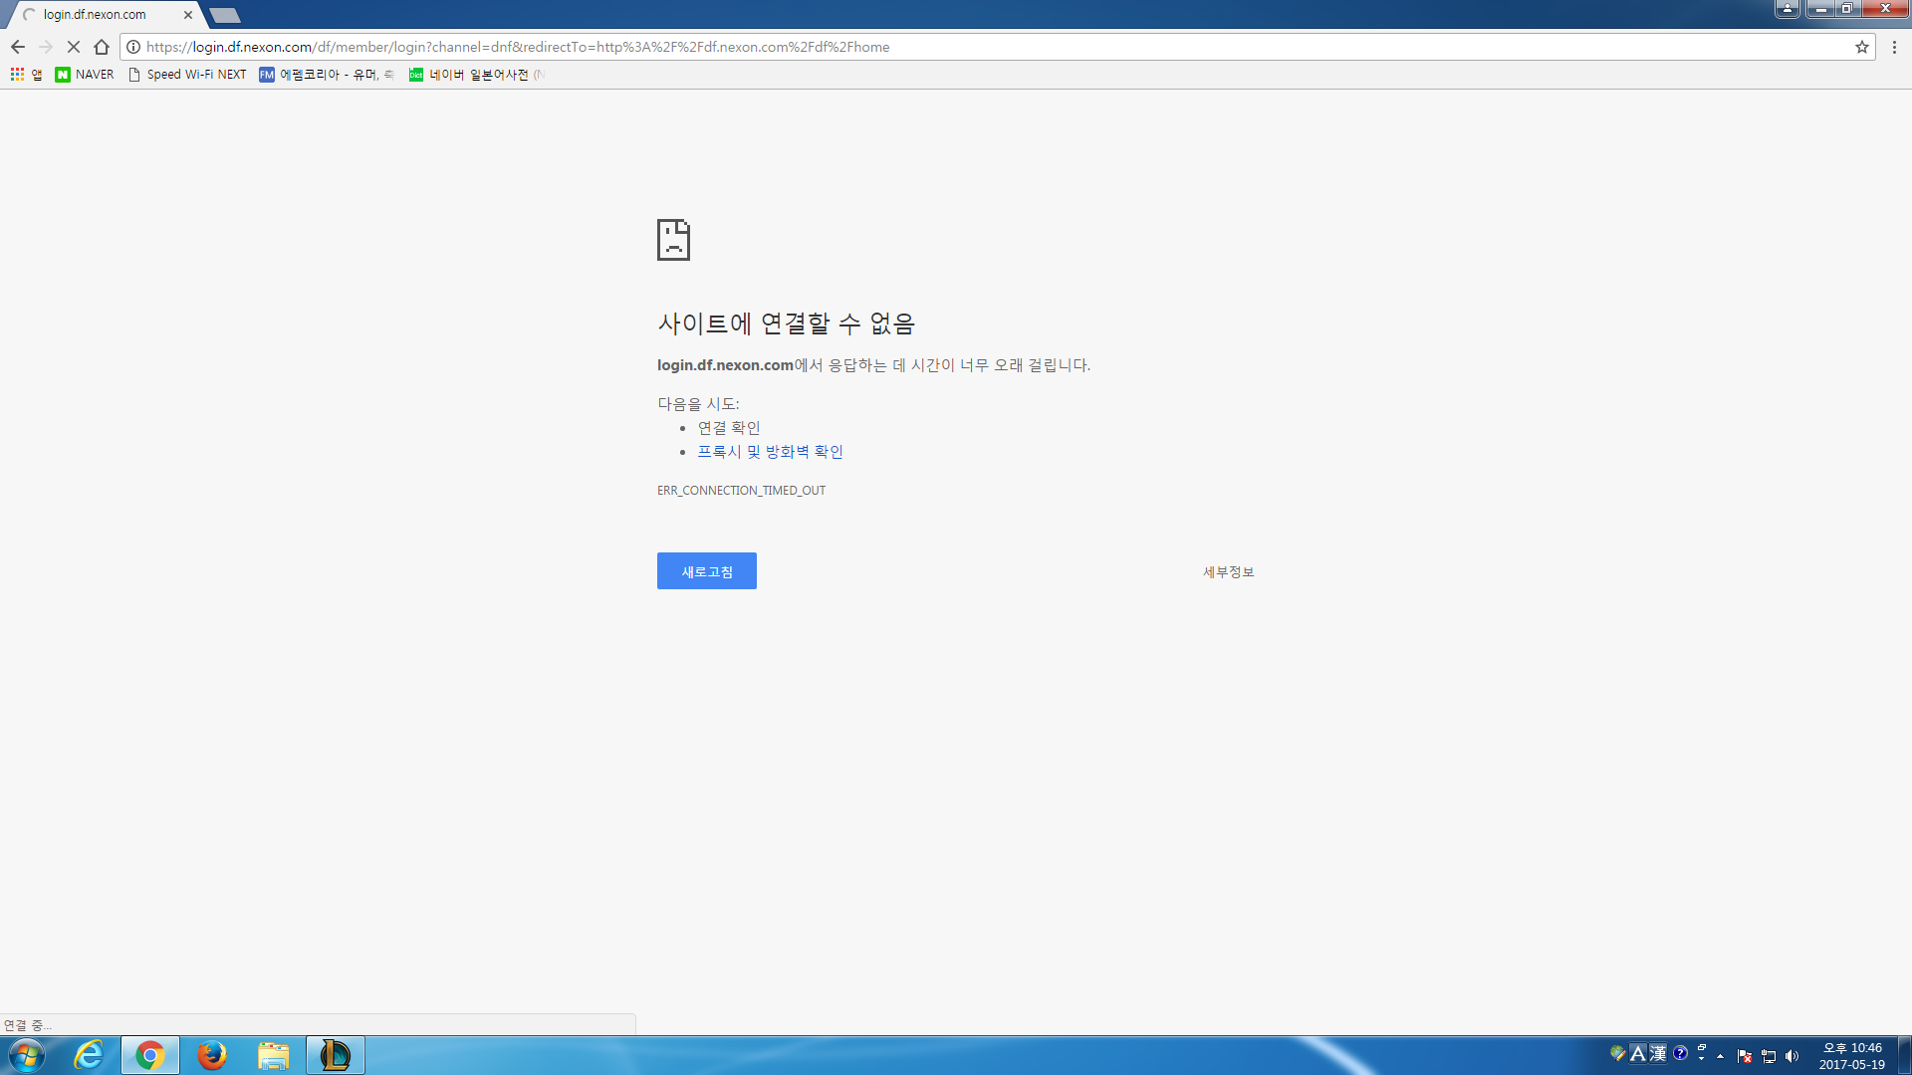Image resolution: width=1912 pixels, height=1075 pixels.
Task: Show hidden system tray icons
Action: (1720, 1055)
